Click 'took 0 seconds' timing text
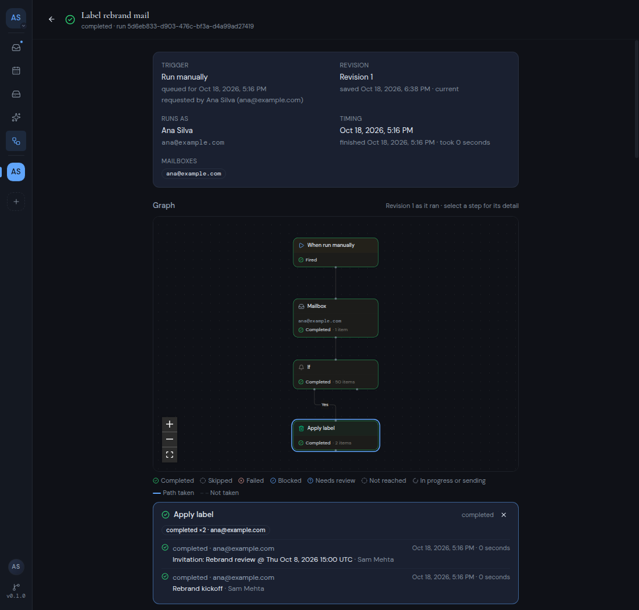The width and height of the screenshot is (639, 610). (x=465, y=142)
